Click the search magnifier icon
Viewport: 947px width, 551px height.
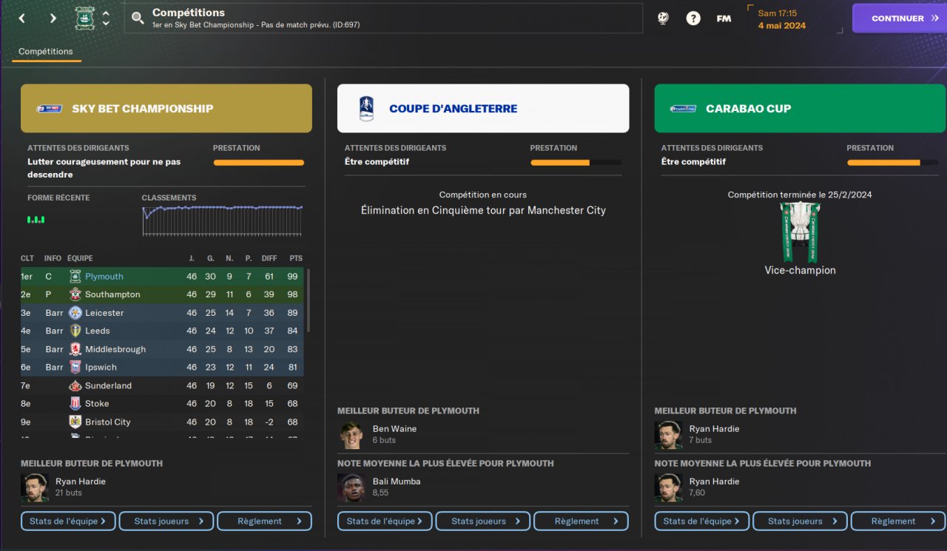pyautogui.click(x=138, y=18)
